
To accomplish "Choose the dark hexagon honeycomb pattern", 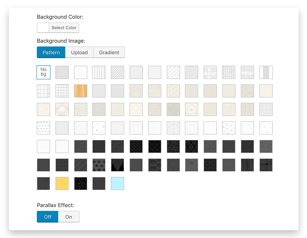I will (155, 165).
